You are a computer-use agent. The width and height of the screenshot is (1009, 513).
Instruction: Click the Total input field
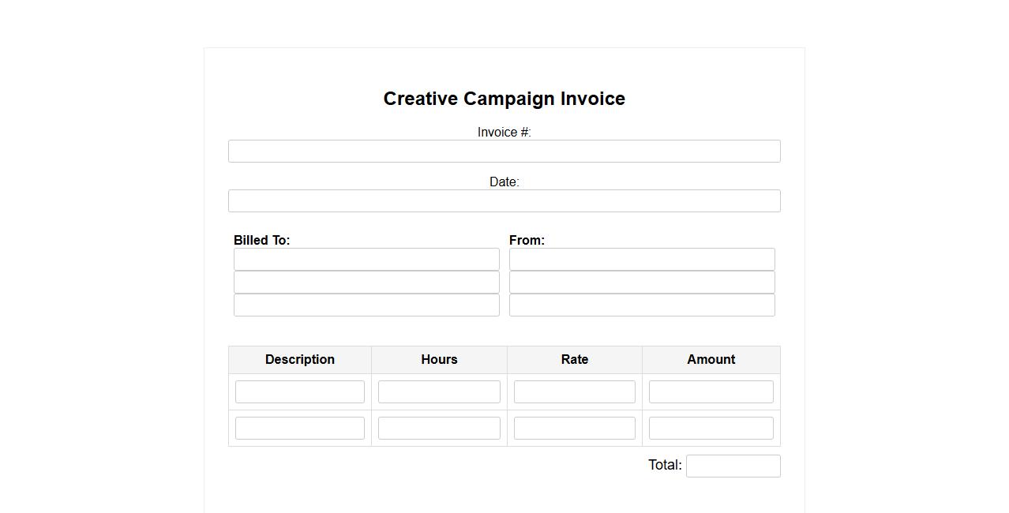pos(733,466)
